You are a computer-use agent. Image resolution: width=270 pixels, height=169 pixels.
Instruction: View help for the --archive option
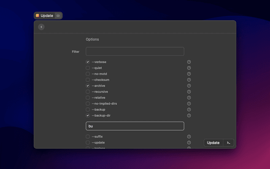tap(189, 86)
